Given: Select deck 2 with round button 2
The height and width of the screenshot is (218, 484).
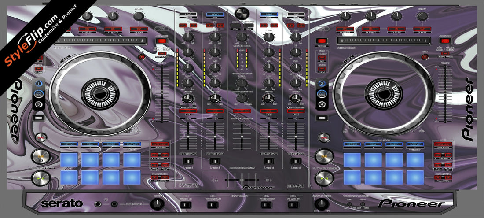Looking at the screenshot, I should tap(322, 84).
